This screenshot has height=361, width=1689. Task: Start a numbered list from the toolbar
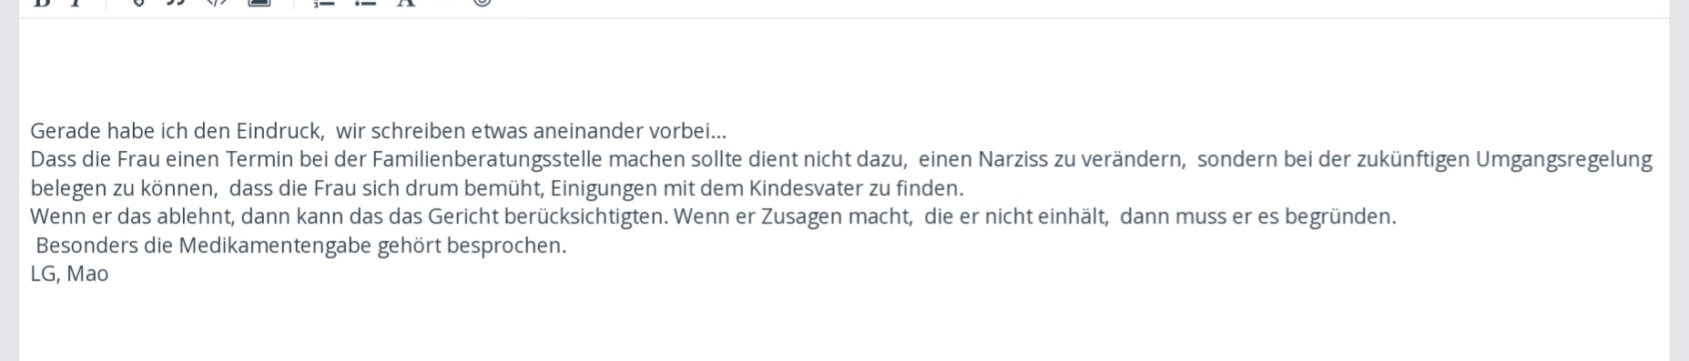pos(323,3)
